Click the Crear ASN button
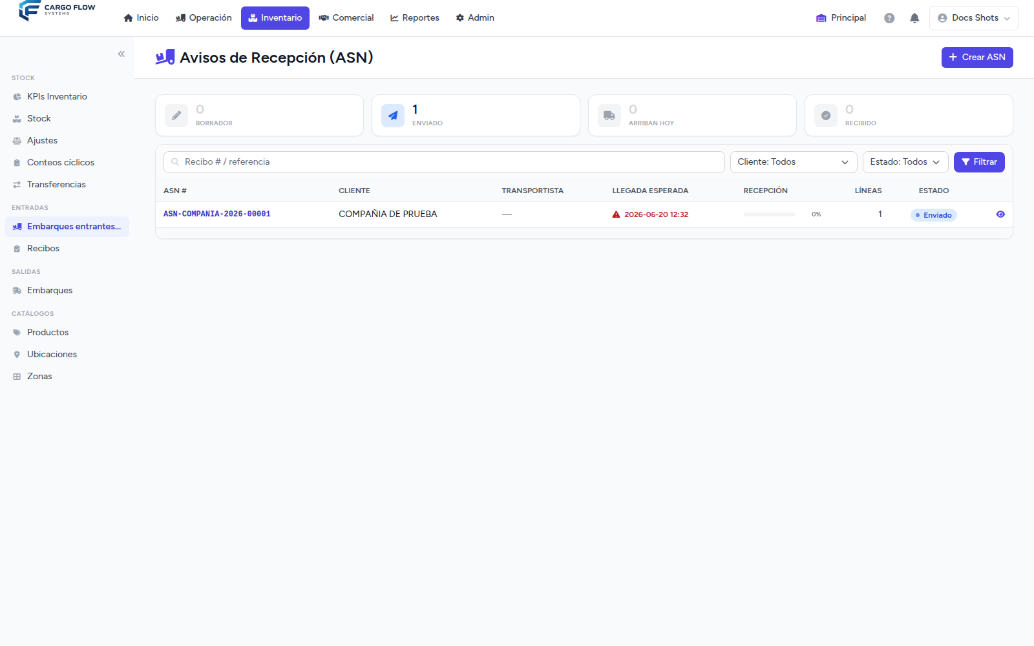 tap(976, 57)
